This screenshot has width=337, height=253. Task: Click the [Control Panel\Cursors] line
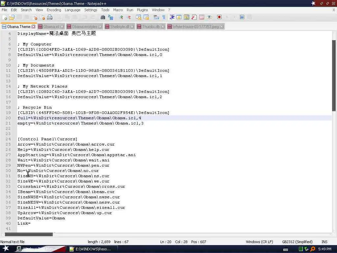(47, 139)
